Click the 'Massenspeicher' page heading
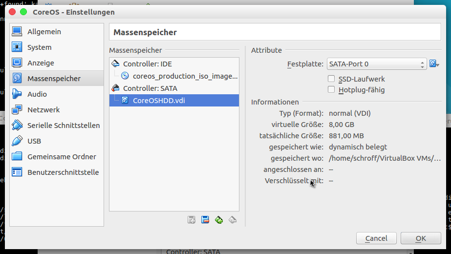The width and height of the screenshot is (451, 254). [145, 32]
